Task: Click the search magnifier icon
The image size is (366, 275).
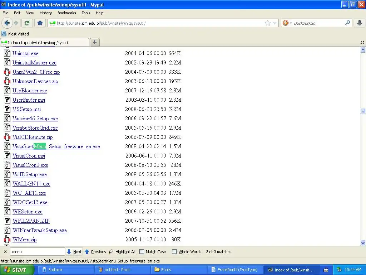Action: point(347,23)
